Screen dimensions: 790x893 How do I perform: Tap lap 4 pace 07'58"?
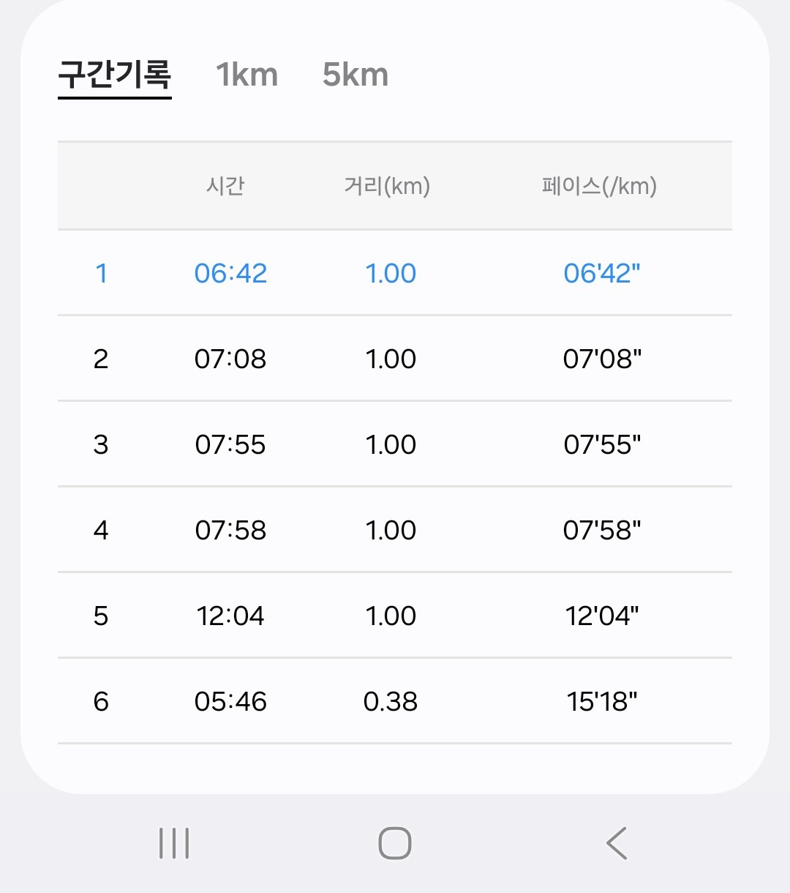pyautogui.click(x=602, y=530)
